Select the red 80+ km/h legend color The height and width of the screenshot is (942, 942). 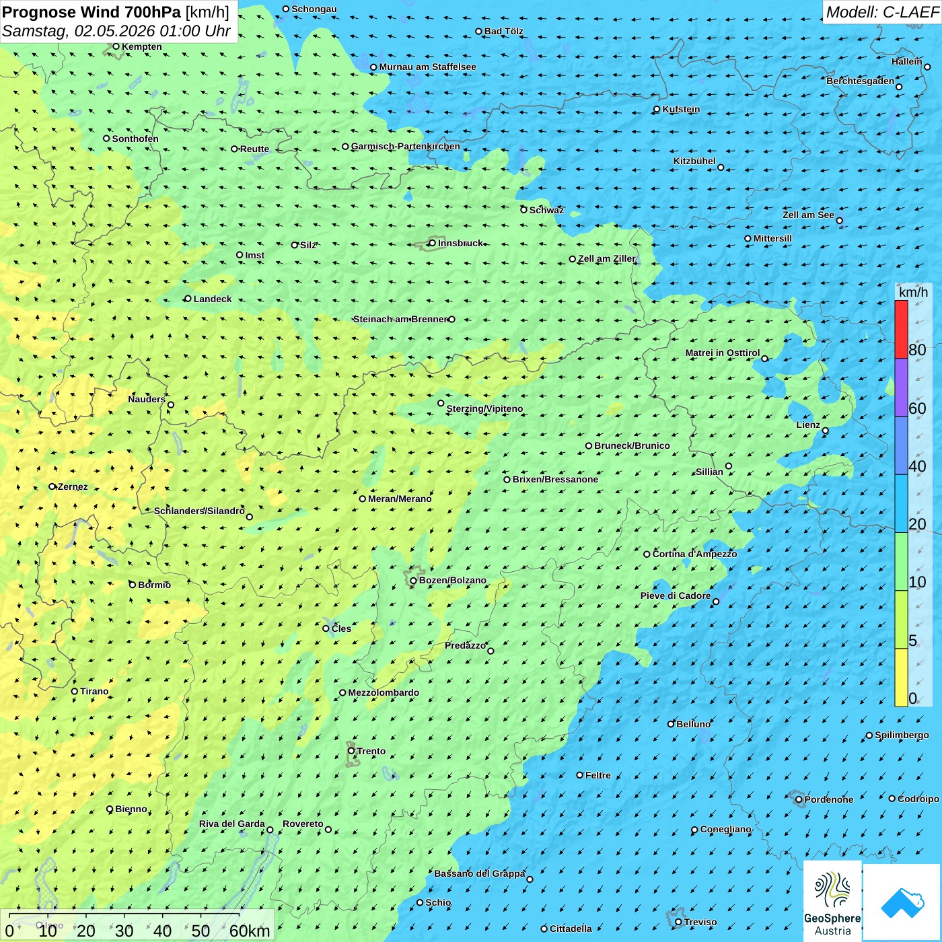(x=901, y=329)
